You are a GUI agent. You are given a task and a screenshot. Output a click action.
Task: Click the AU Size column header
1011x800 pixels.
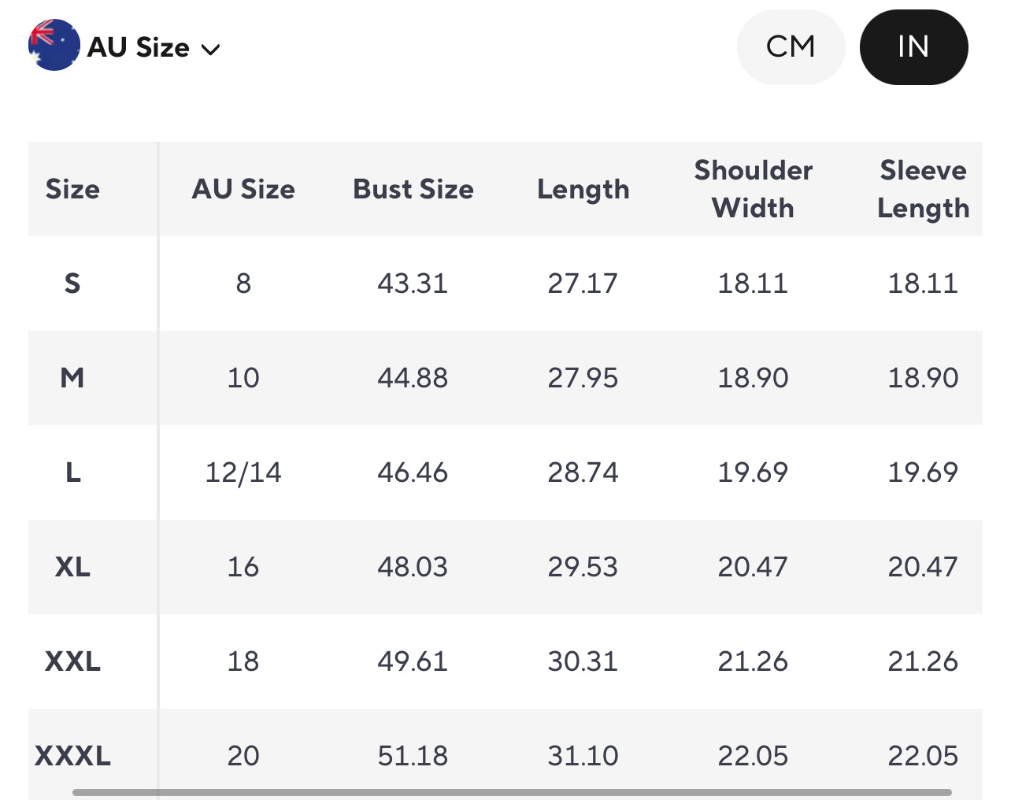[x=243, y=189]
